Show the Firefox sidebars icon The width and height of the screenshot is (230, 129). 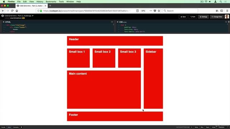coord(222,11)
